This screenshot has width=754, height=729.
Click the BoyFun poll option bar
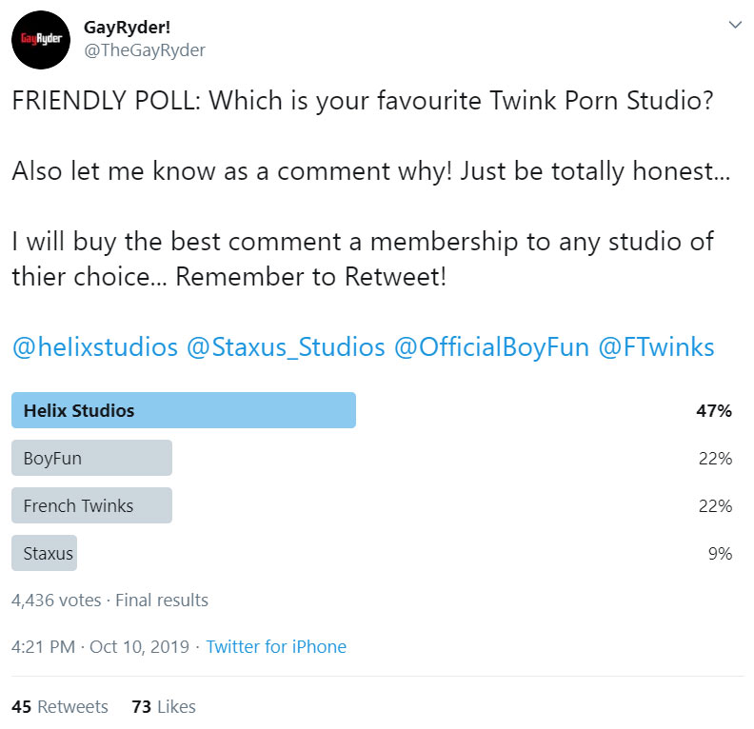coord(91,458)
